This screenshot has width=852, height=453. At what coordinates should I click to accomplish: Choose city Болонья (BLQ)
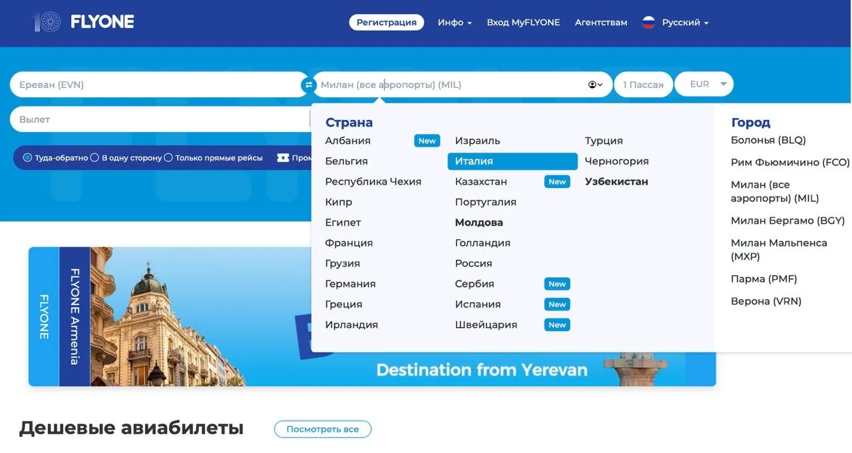coord(768,140)
